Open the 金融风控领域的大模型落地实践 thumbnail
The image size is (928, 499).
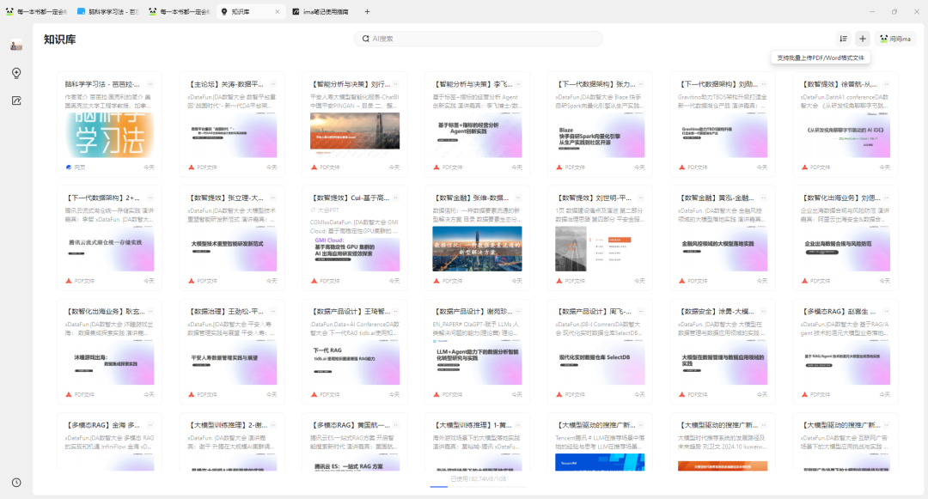click(723, 248)
